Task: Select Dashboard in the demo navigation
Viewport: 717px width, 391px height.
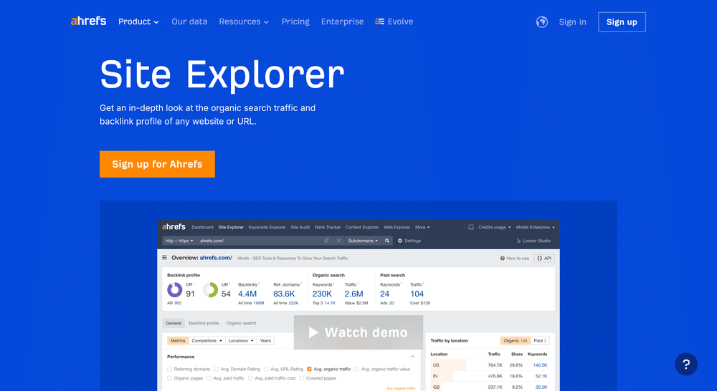Action: (203, 227)
